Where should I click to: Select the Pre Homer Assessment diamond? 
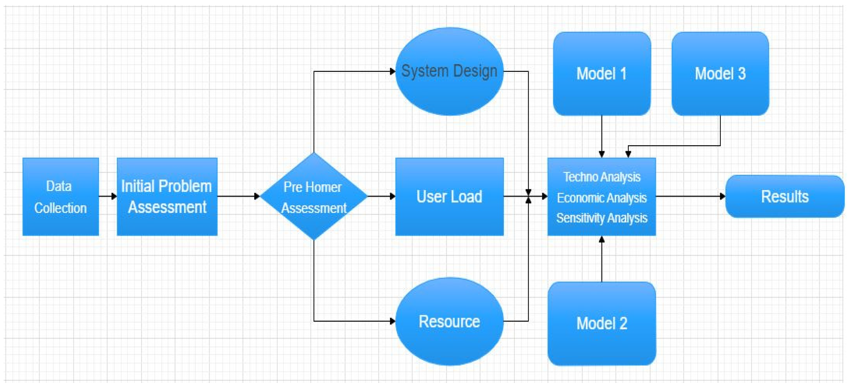pos(313,197)
